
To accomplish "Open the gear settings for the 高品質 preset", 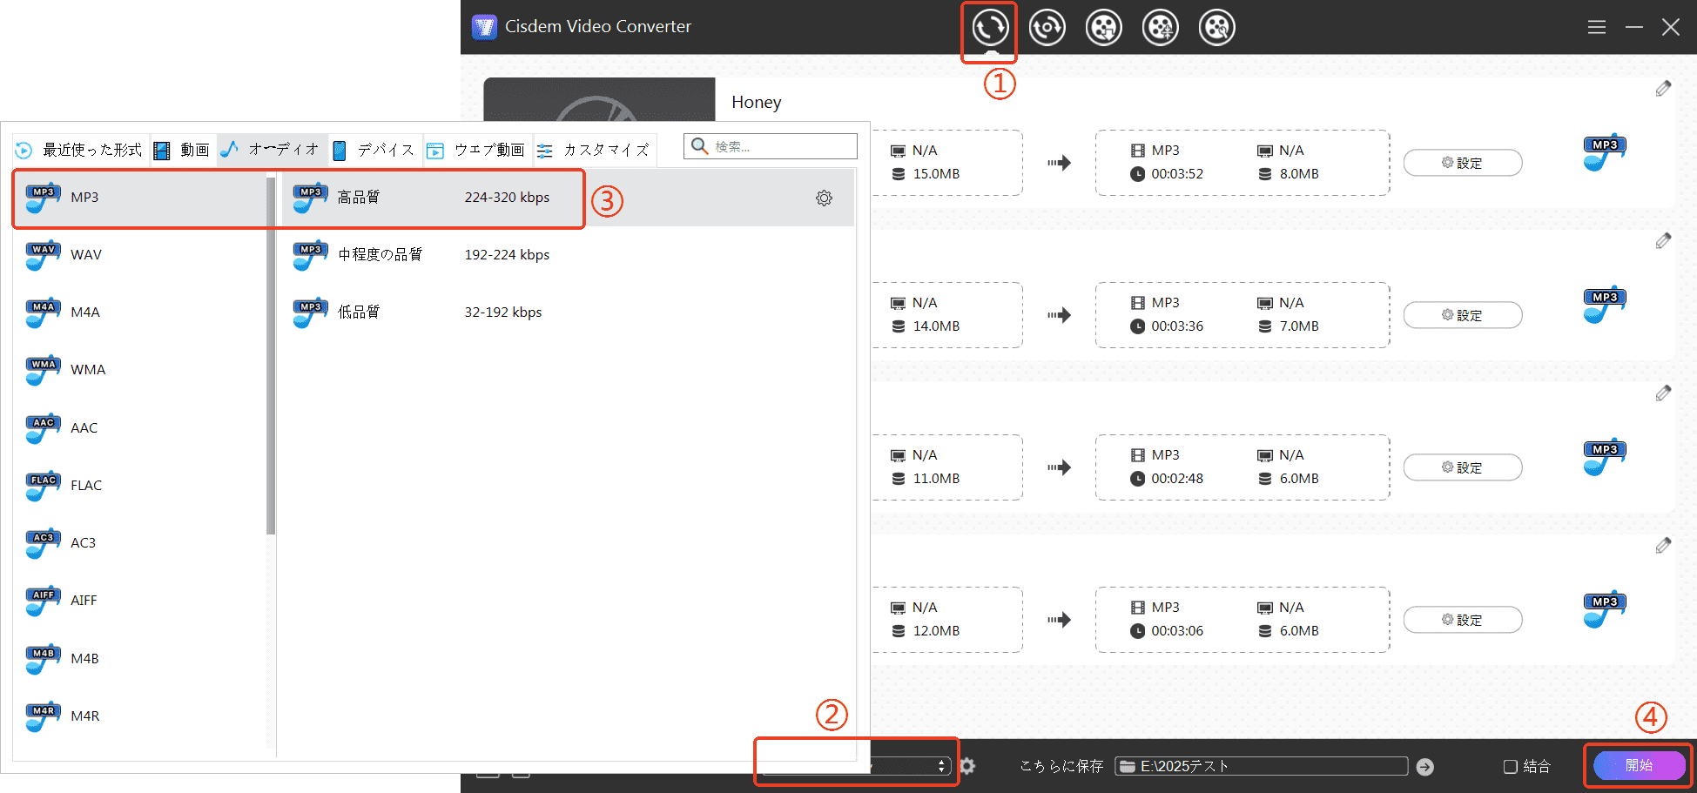I will point(824,198).
